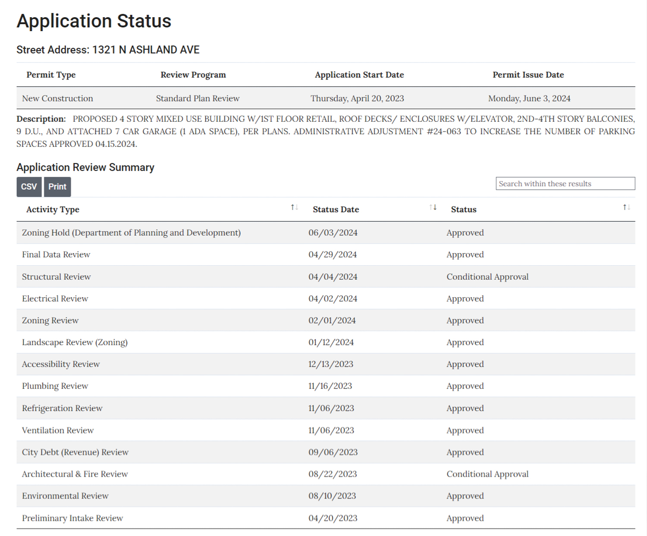647x536 pixels.
Task: Click 'Monday, June 3, 2024' issue date
Action: click(529, 98)
